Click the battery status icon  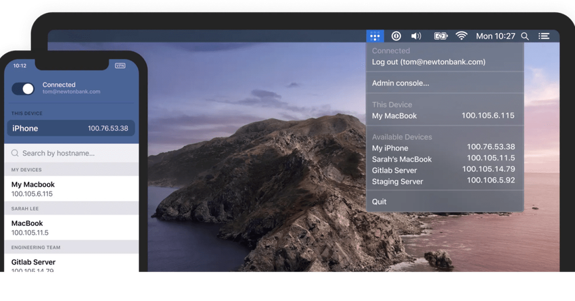click(x=440, y=36)
